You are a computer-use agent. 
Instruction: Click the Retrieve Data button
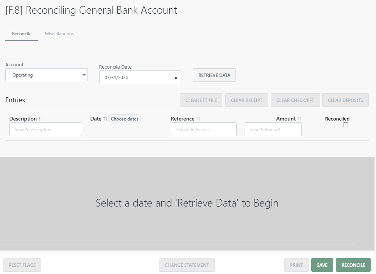tap(214, 75)
